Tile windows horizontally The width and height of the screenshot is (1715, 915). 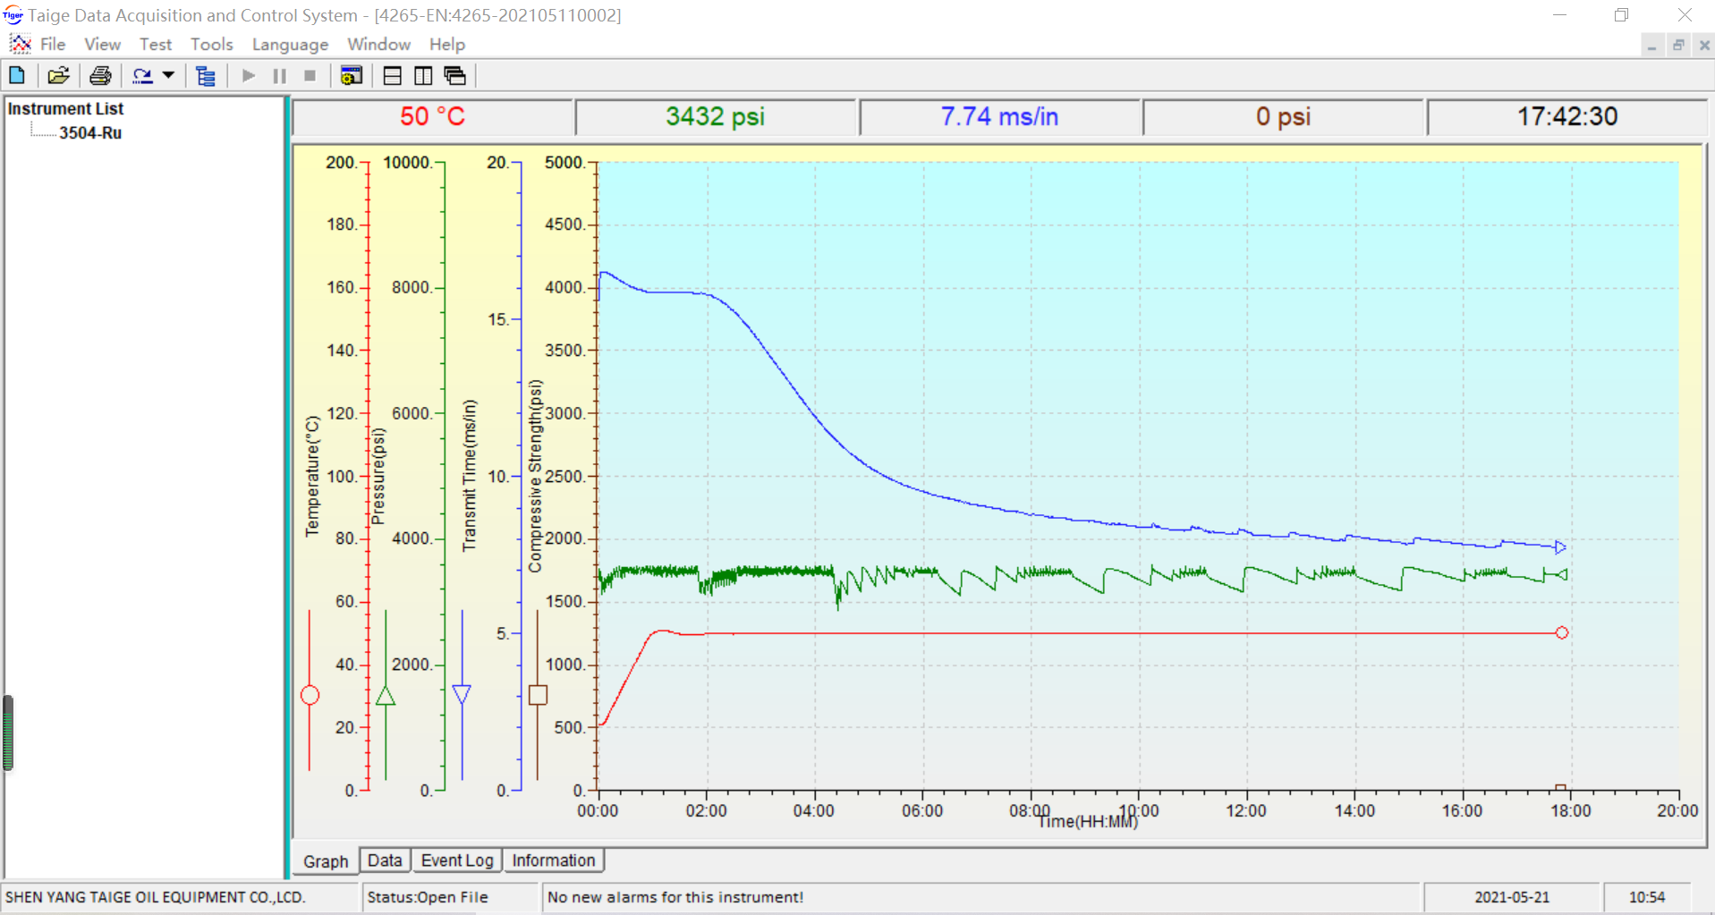tap(391, 75)
